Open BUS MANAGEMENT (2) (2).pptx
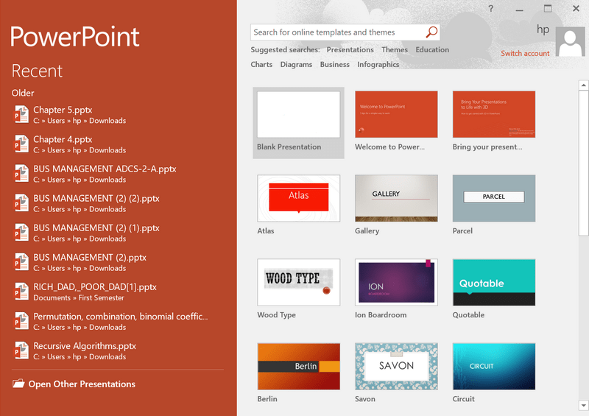 coord(118,203)
